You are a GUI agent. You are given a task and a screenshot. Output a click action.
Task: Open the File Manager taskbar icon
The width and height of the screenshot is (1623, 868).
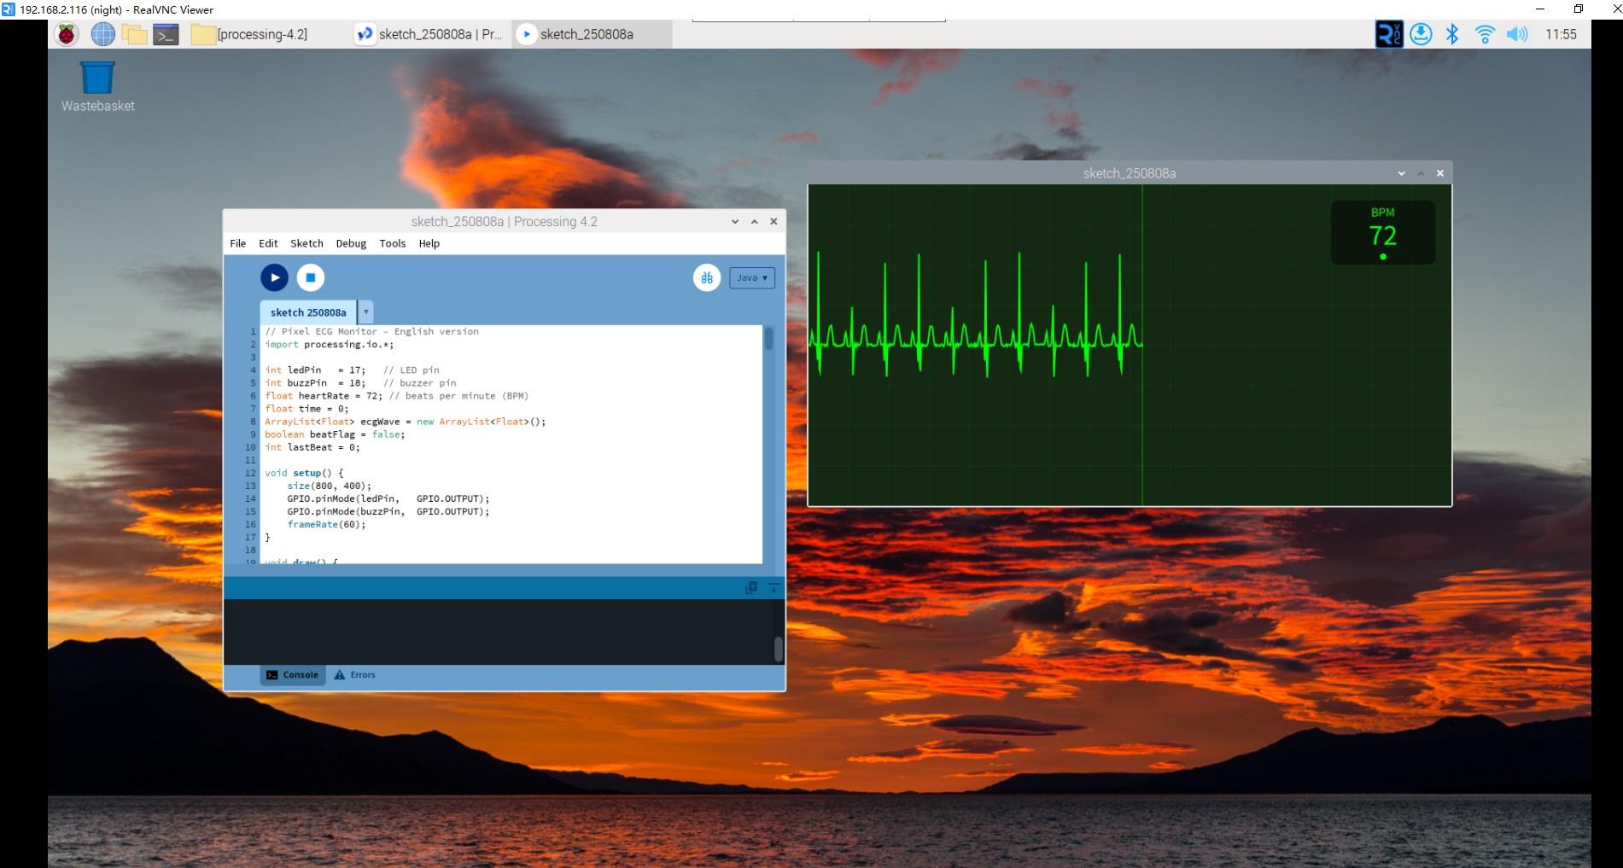[x=134, y=34]
